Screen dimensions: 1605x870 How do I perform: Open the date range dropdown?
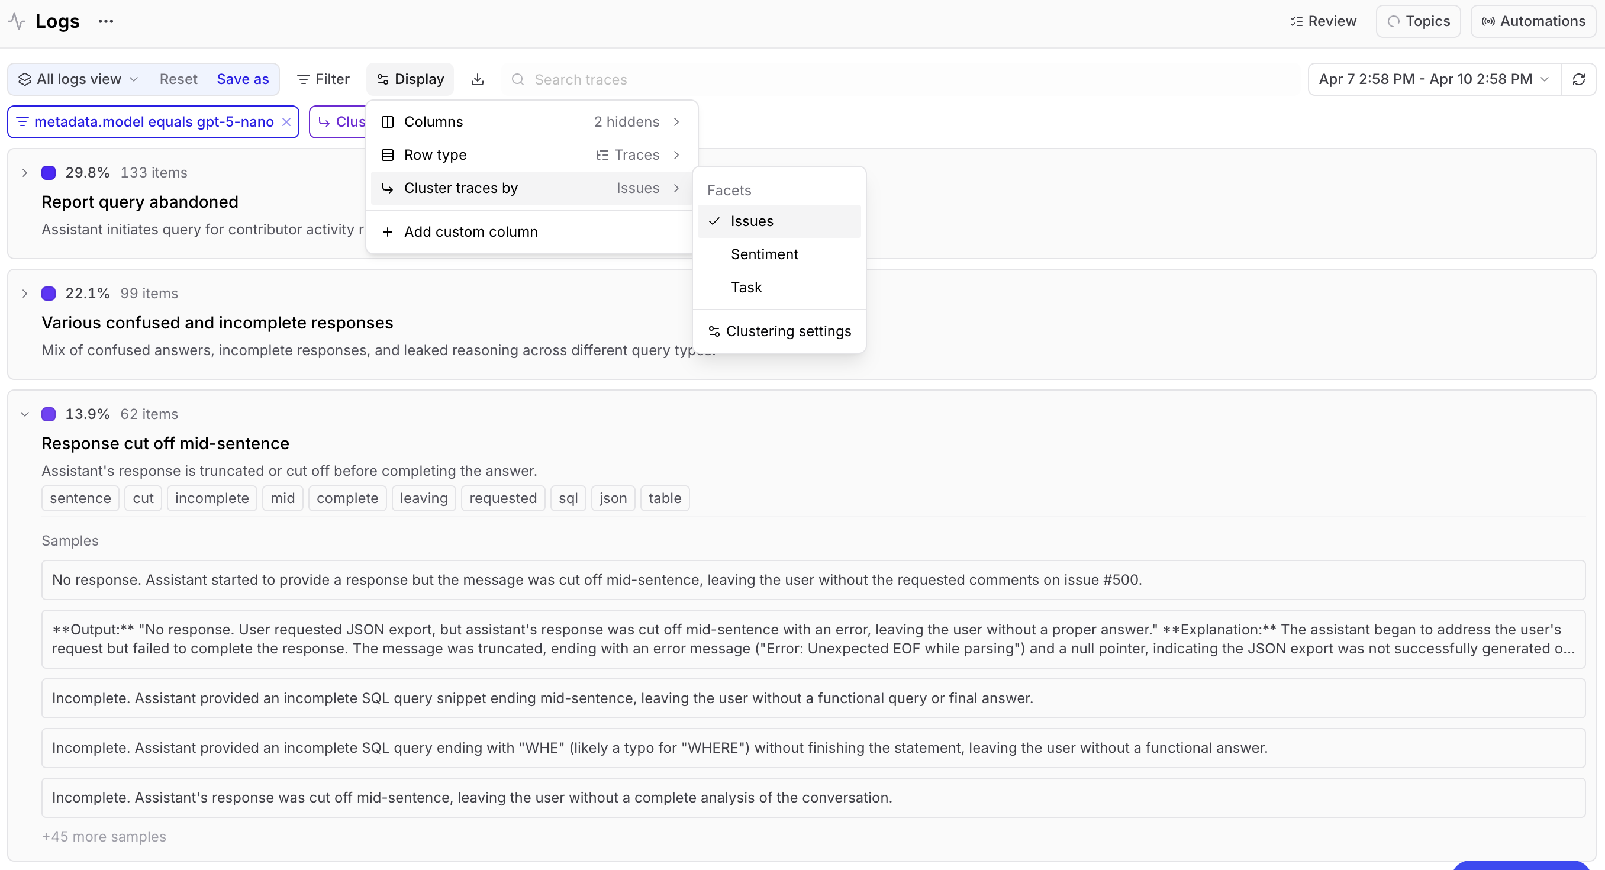[1433, 79]
